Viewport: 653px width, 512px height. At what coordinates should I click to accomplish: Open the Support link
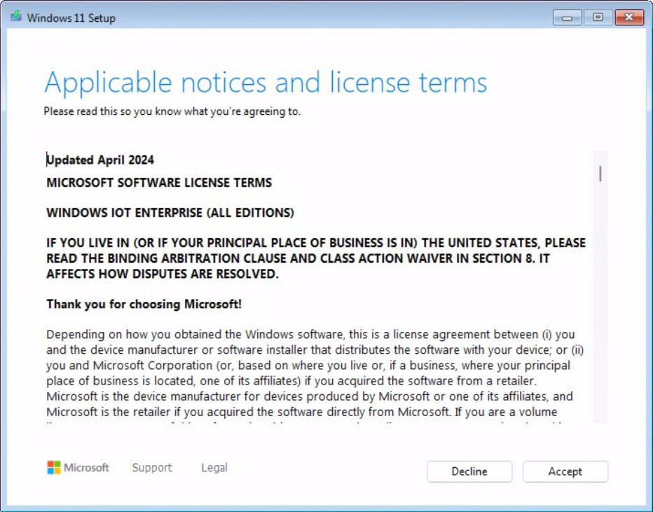point(152,467)
